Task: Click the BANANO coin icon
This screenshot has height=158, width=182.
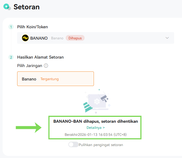Action: (x=25, y=38)
